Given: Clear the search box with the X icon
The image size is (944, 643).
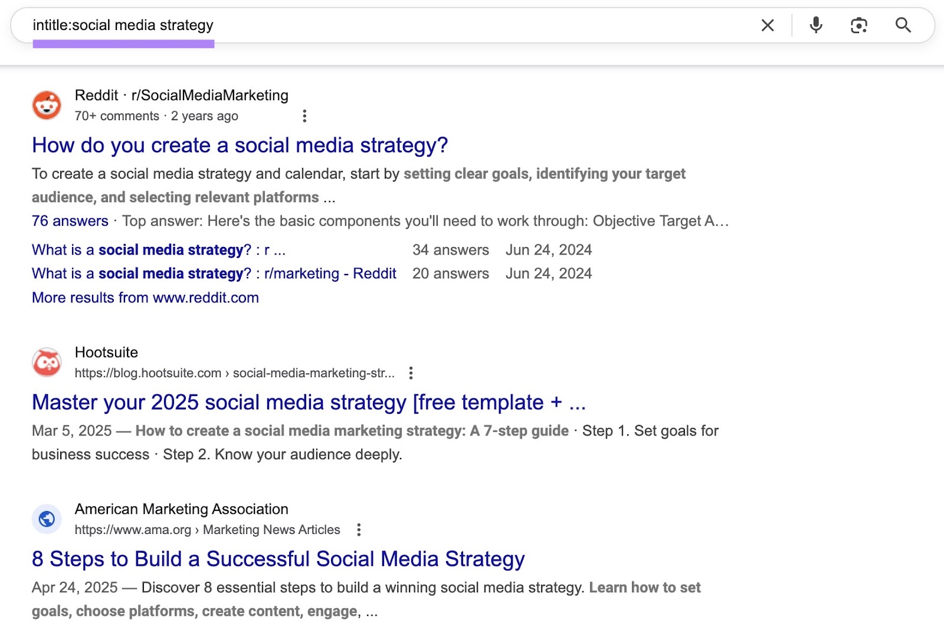Looking at the screenshot, I should tap(767, 25).
